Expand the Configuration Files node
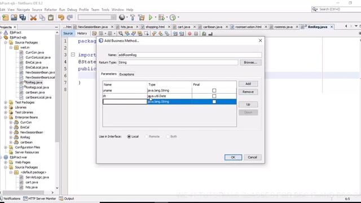 click(6, 147)
